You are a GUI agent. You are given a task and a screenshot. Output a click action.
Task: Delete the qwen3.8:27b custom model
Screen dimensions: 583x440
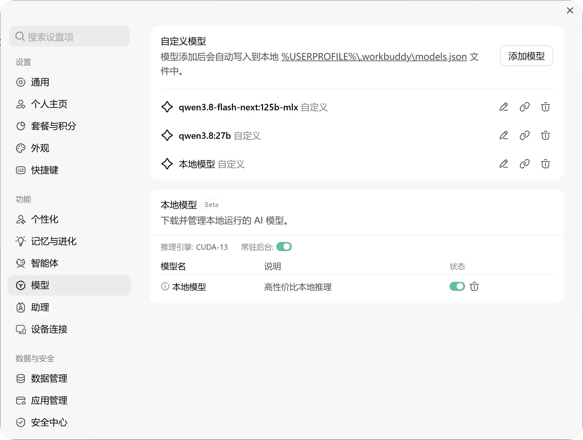545,136
